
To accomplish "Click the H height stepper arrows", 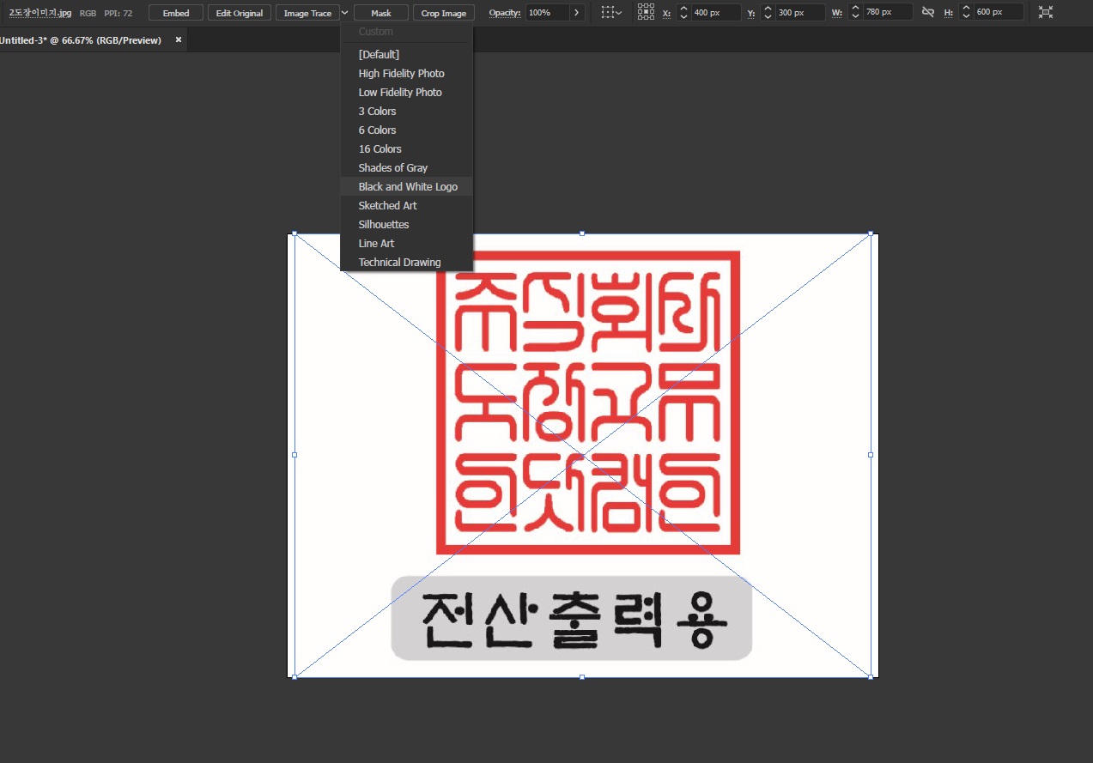I will click(966, 13).
